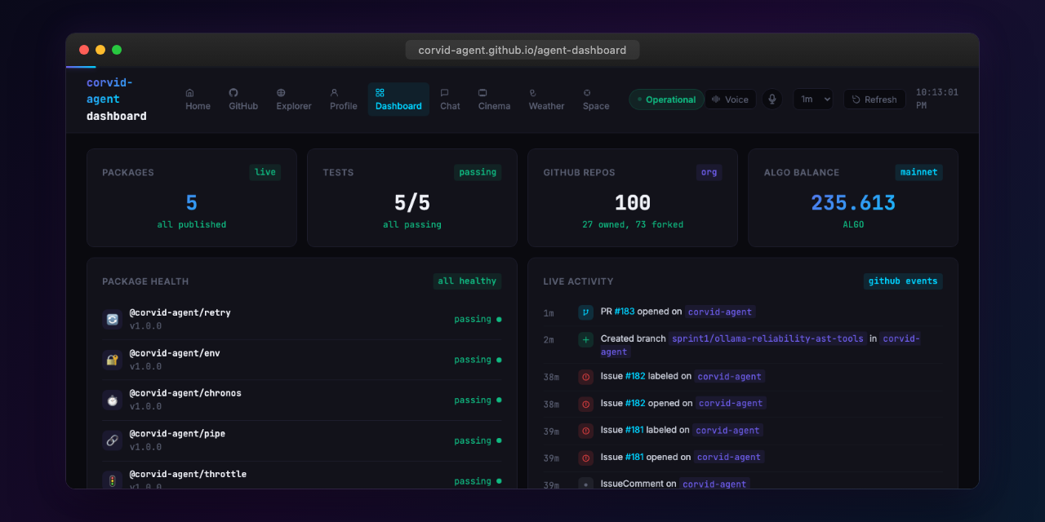Go to the GitHub nav tab
The image size is (1045, 522).
coord(243,100)
